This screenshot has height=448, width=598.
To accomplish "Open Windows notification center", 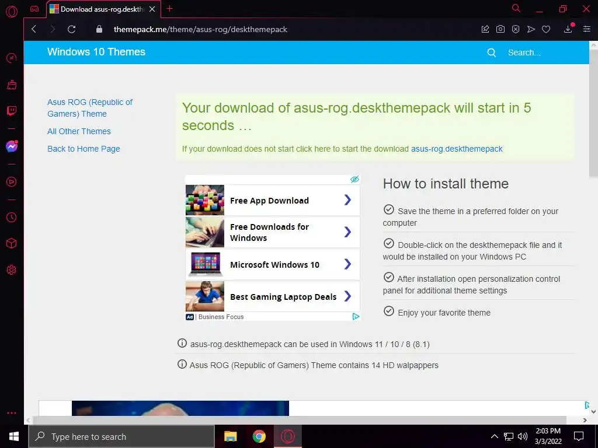I will (x=579, y=436).
